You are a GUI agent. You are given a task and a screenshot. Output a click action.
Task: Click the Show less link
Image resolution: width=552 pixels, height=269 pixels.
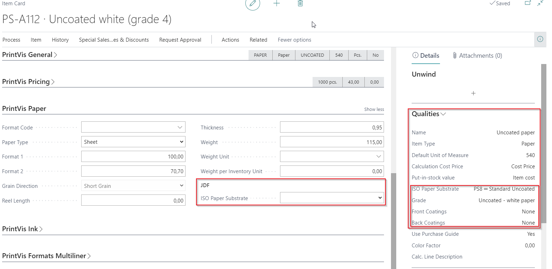click(374, 109)
